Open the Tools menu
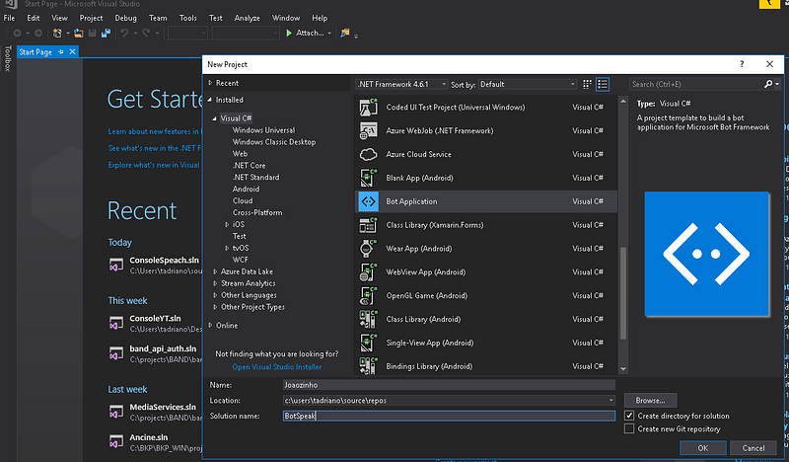Viewport: 789px width, 462px height. coord(188,18)
